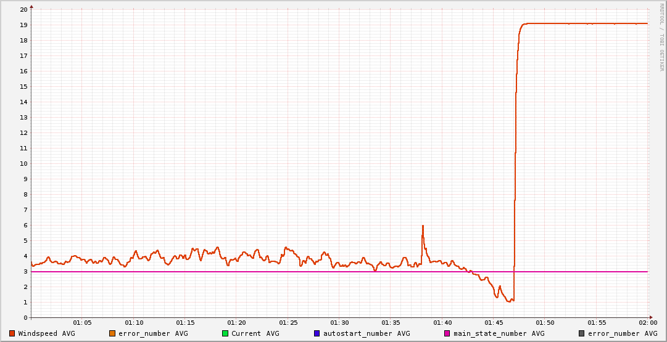Click the windspeed spike peak near 01:38
The width and height of the screenshot is (667, 342).
pos(423,226)
